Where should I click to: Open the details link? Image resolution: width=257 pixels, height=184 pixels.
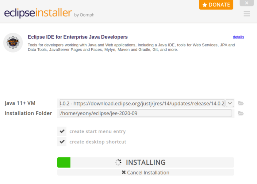[x=238, y=37]
